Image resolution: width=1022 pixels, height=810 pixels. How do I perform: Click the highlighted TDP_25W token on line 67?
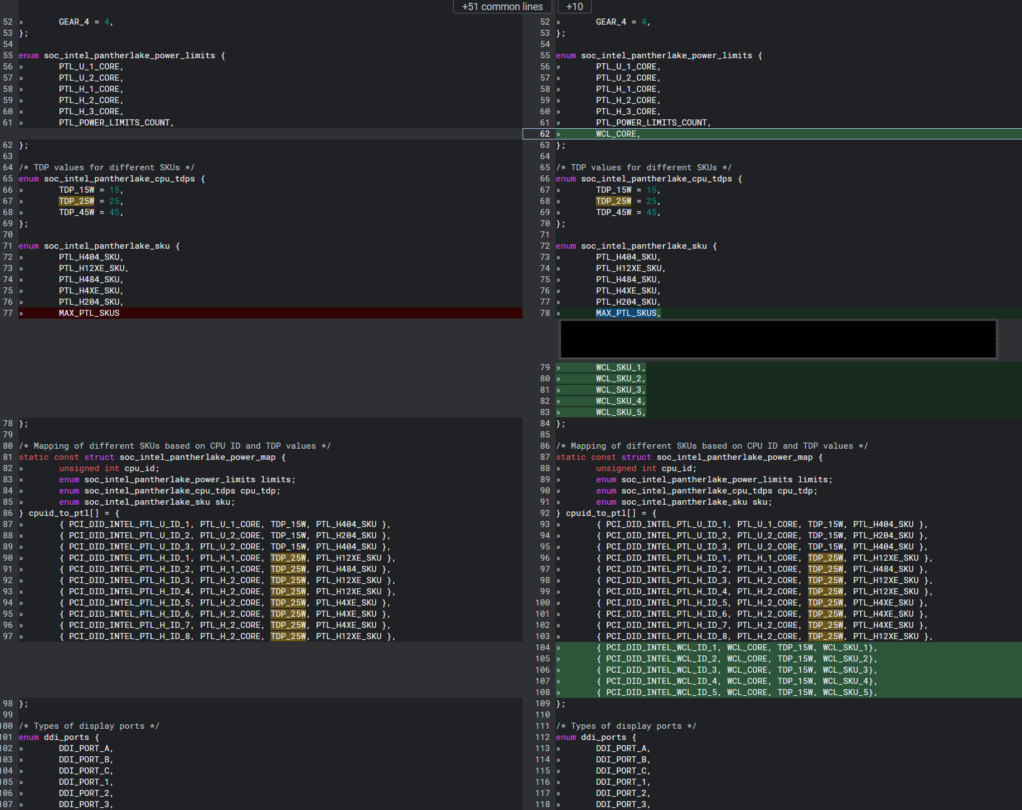coord(76,201)
